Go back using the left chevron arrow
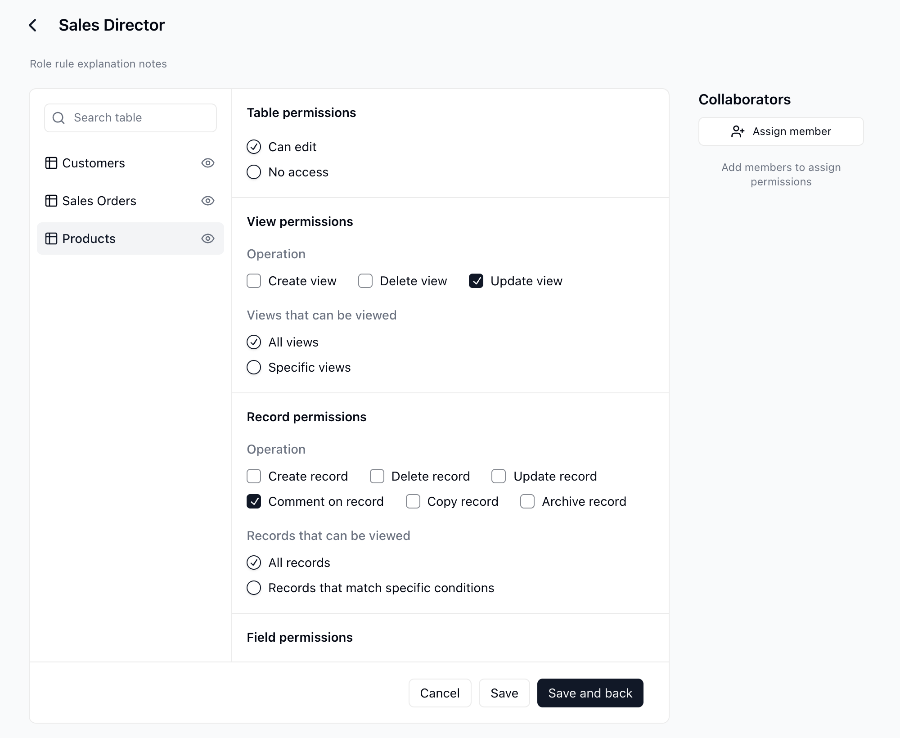The height and width of the screenshot is (738, 900). pos(32,25)
